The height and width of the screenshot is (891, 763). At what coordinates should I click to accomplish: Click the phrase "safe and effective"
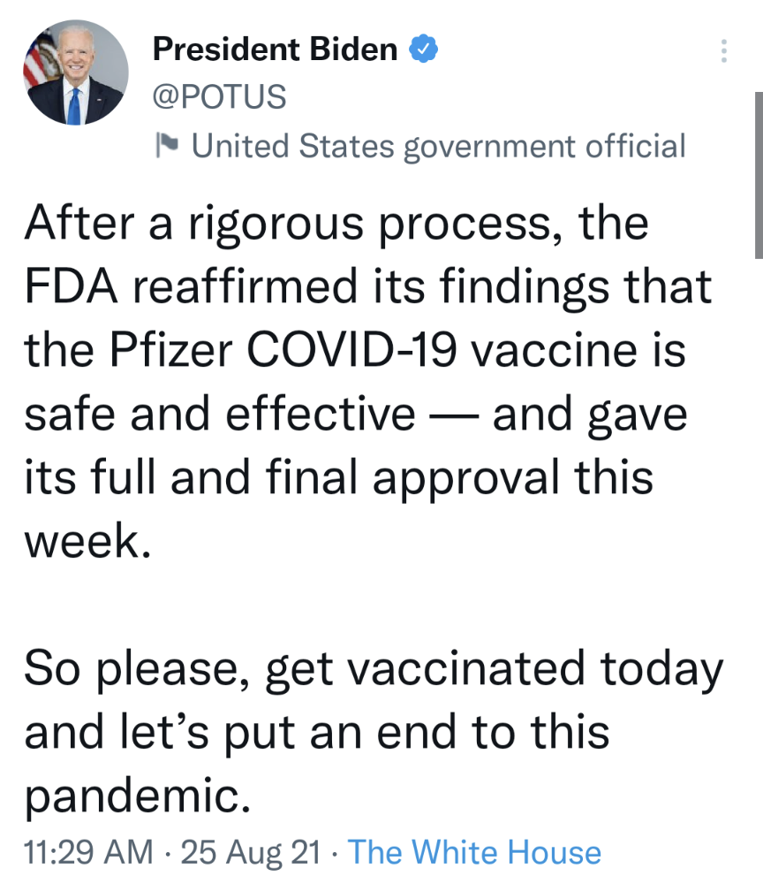220,415
